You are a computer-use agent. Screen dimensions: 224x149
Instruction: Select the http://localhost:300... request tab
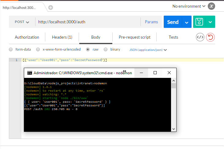tap(19, 8)
